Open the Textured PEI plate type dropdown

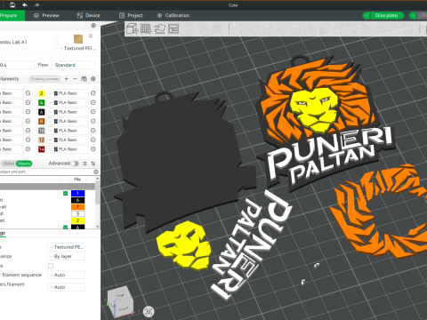tap(77, 48)
